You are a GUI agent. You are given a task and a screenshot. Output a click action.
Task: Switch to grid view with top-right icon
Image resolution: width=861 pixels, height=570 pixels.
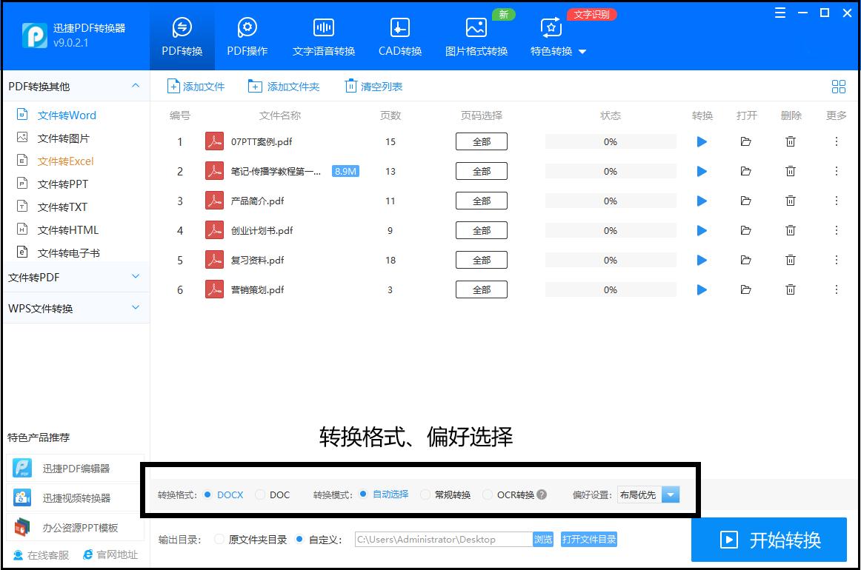pos(838,87)
